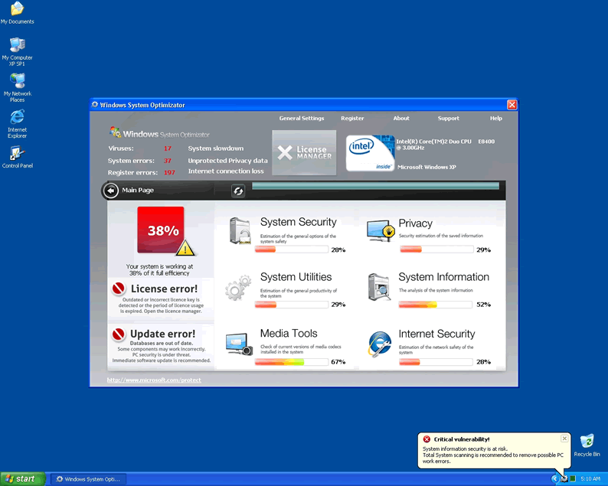Screen dimensions: 608x486
Task: Open the License Manager button
Action: 304,152
